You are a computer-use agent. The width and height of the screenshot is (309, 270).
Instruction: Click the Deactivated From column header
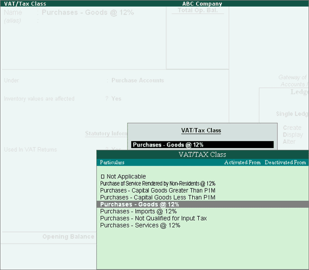[285, 162]
